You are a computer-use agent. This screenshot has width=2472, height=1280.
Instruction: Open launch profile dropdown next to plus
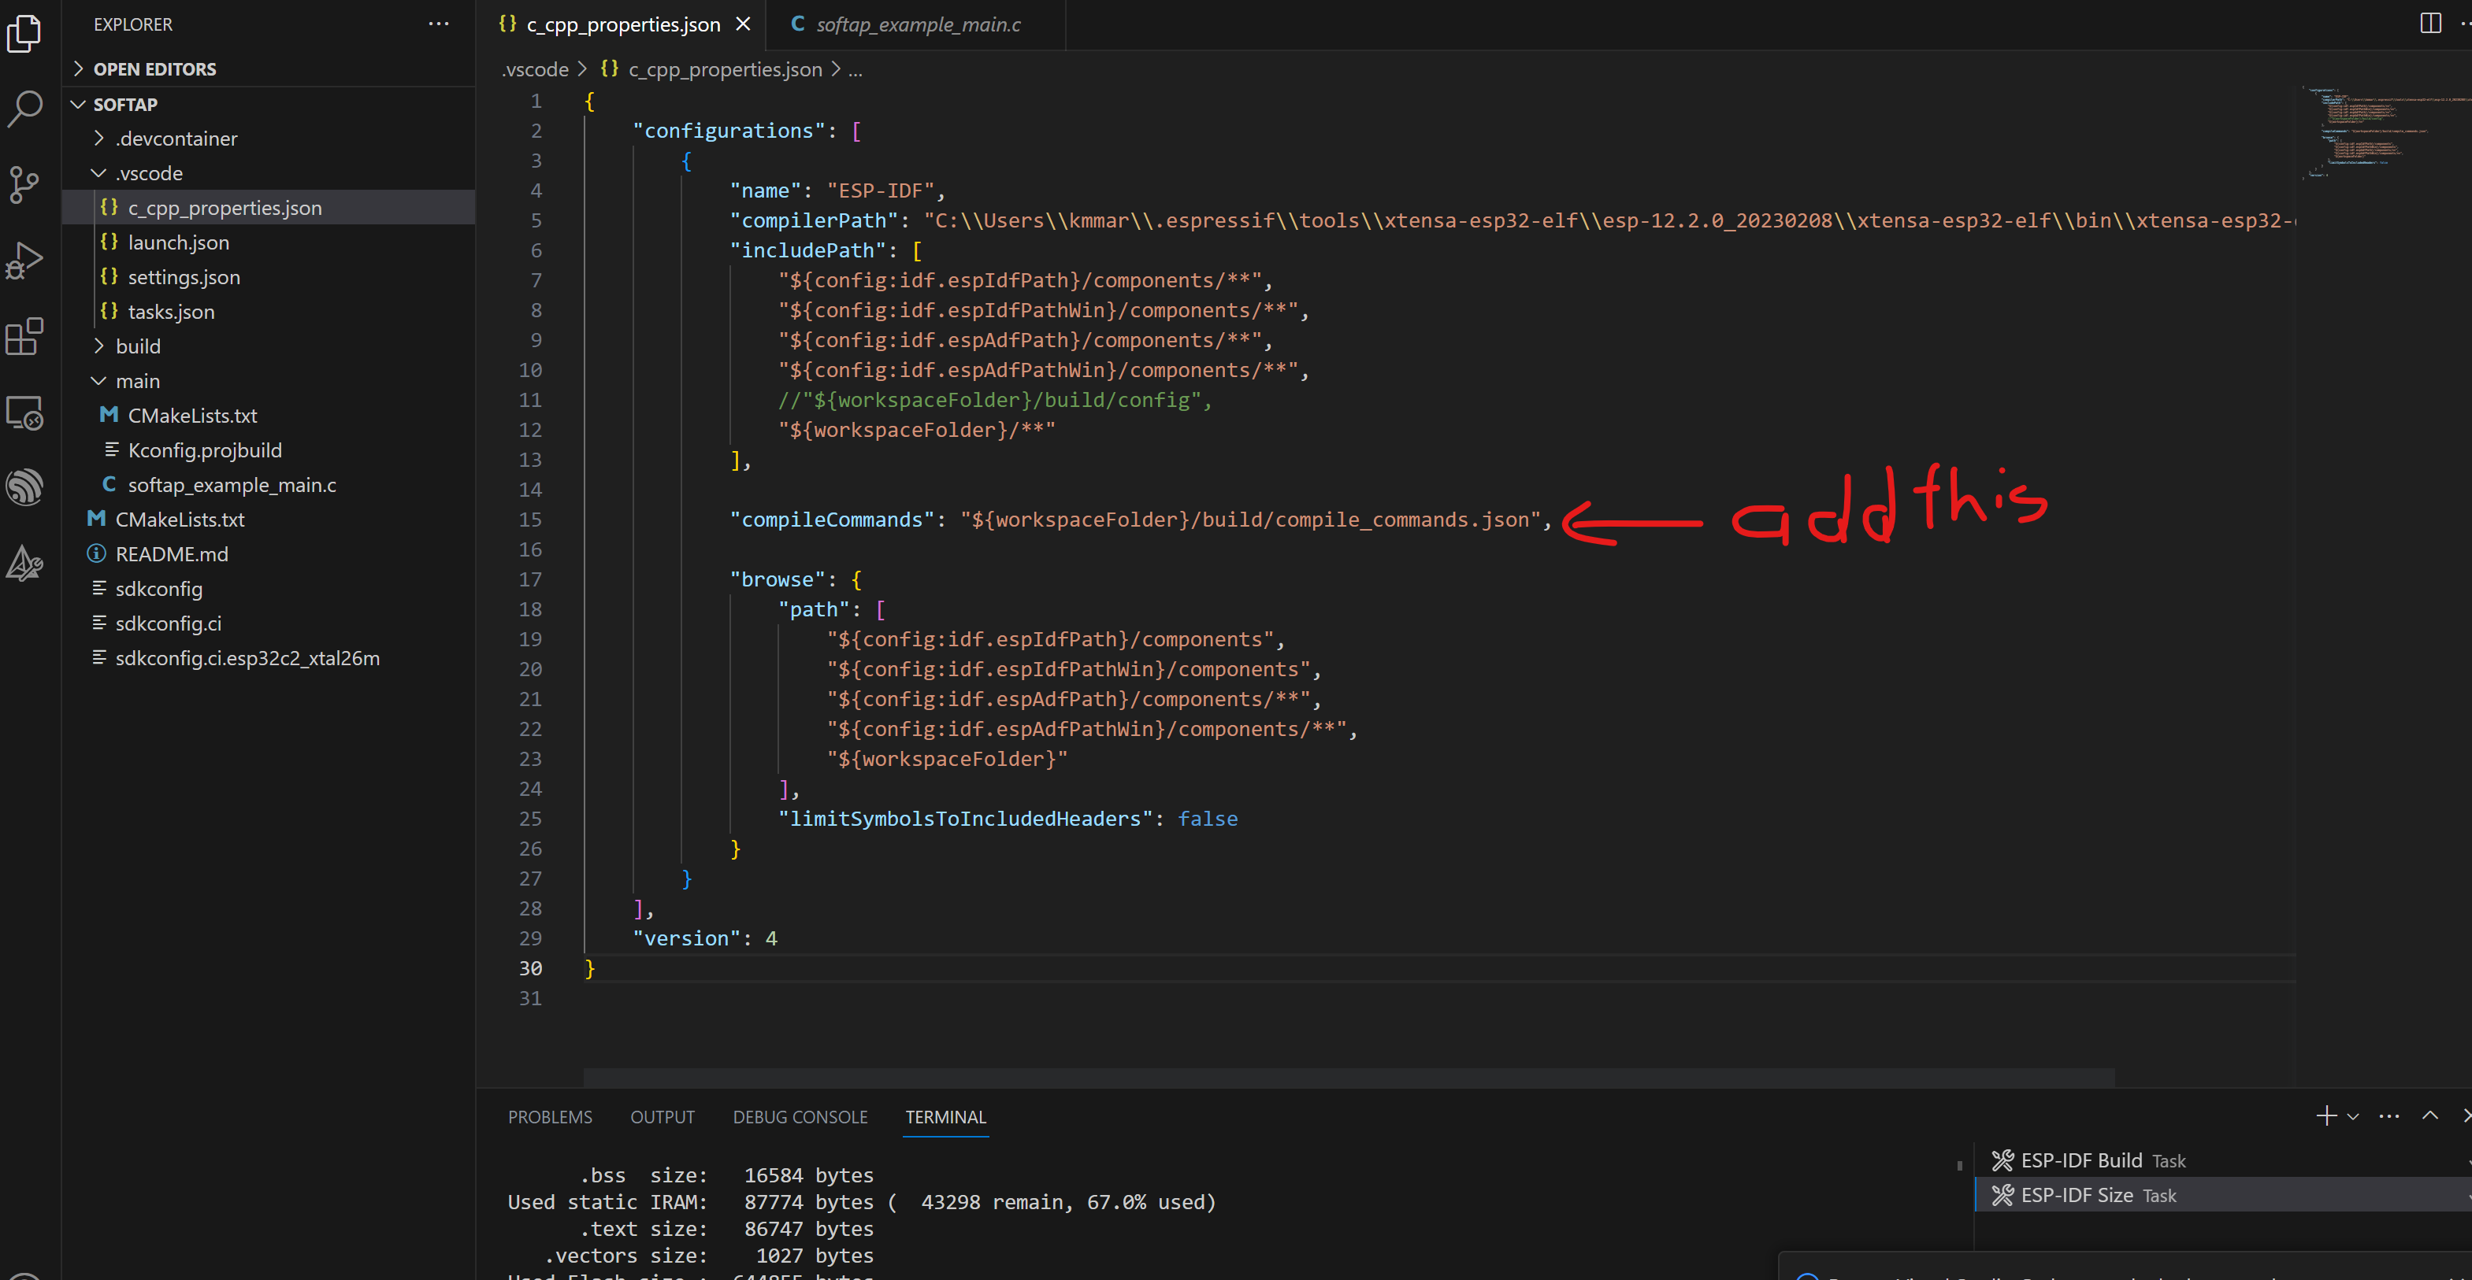pyautogui.click(x=2353, y=1117)
